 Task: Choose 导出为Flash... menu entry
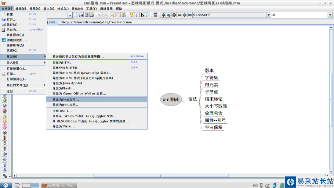(x=97, y=88)
